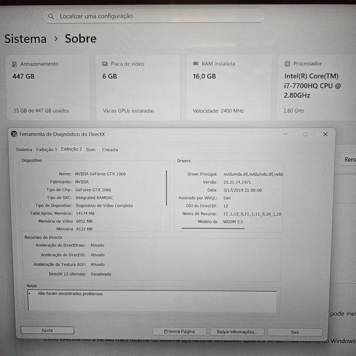Close the DirectX diagnostic window
This screenshot has height=356, width=356.
(325, 134)
